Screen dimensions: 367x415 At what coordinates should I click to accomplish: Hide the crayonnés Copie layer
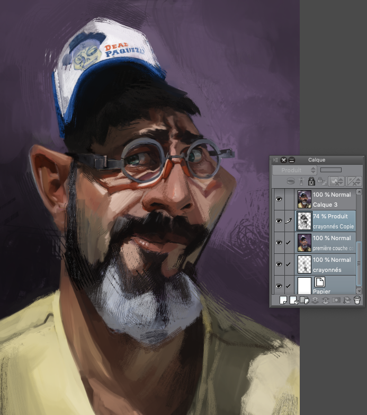point(279,221)
